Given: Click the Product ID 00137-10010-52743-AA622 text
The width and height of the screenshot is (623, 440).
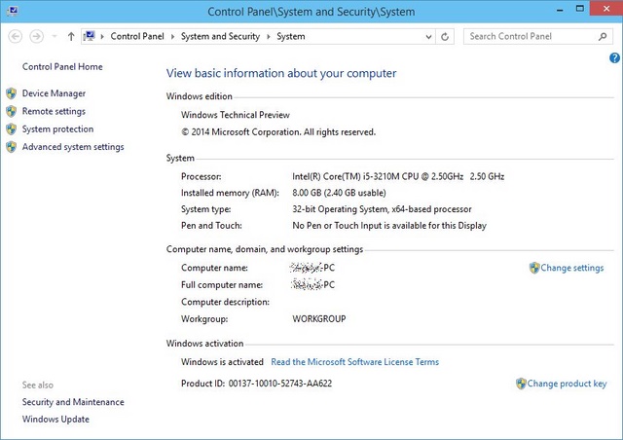Looking at the screenshot, I should 256,384.
